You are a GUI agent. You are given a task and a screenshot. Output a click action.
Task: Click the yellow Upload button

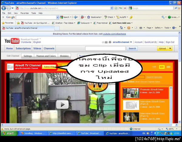tap(162, 48)
